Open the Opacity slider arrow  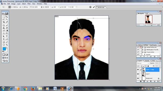160,63
